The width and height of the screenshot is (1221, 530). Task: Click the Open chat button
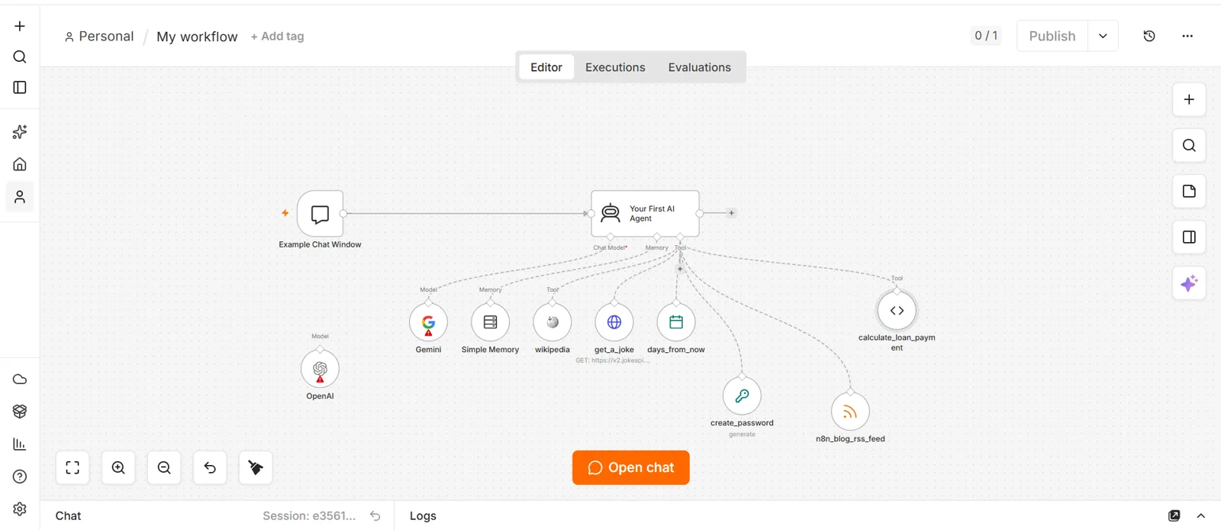tap(631, 467)
